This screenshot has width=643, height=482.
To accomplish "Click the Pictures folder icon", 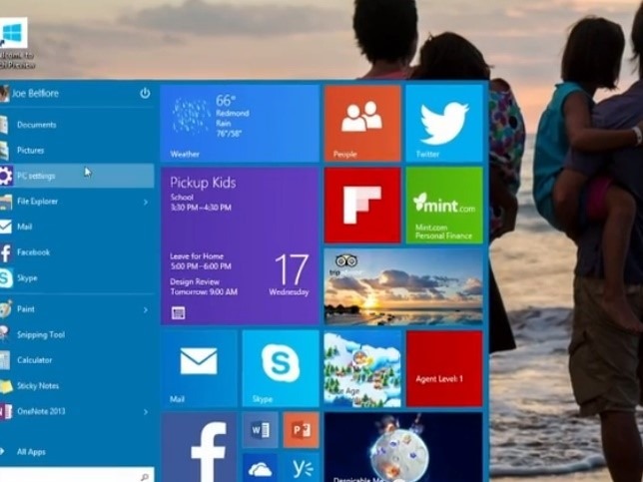I will click(4, 151).
